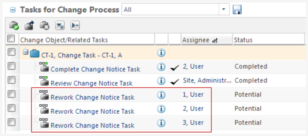Click the complete task briefcase icon with green check

tap(14, 26)
